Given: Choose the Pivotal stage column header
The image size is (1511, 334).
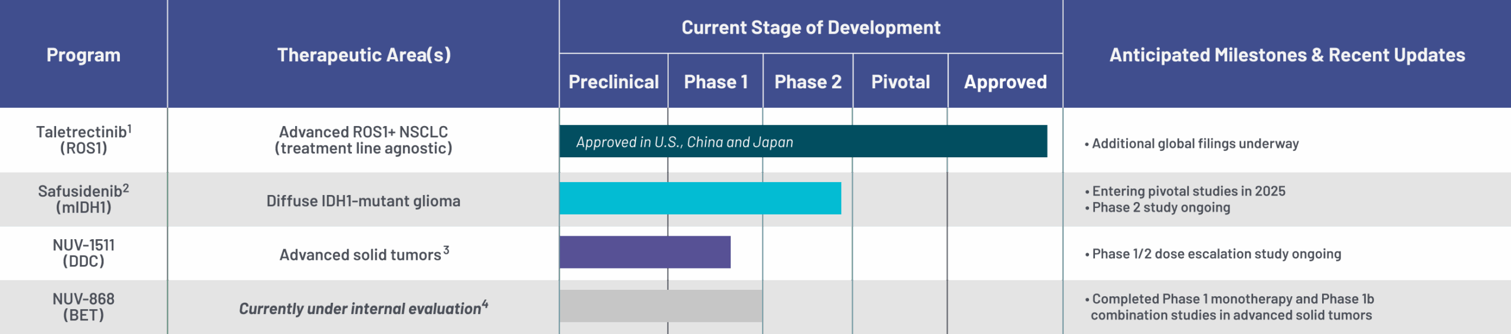Looking at the screenshot, I should pyautogui.click(x=900, y=82).
